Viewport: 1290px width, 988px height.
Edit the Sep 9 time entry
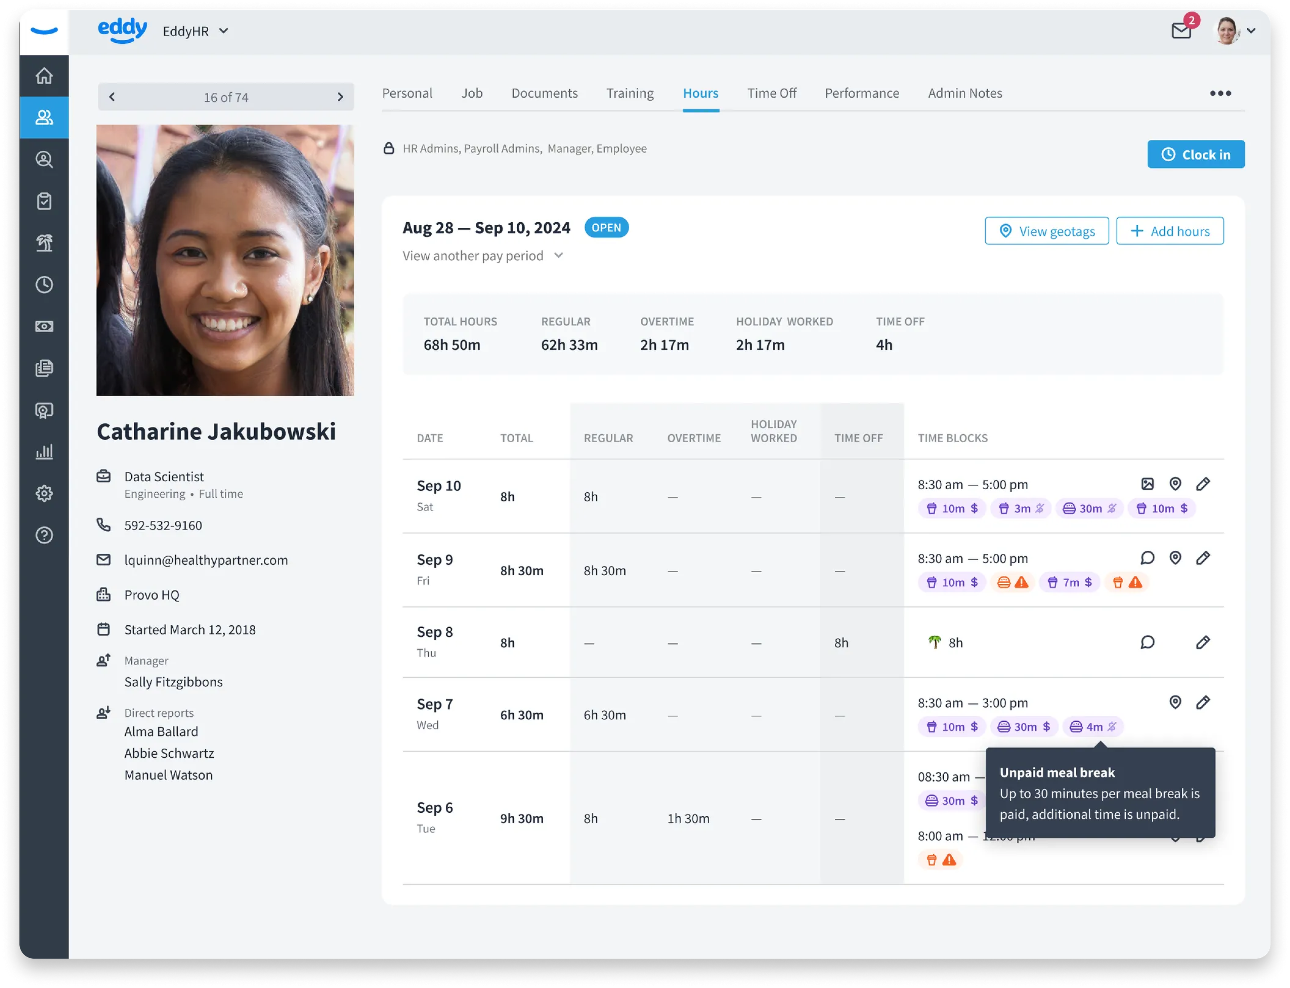(x=1203, y=557)
